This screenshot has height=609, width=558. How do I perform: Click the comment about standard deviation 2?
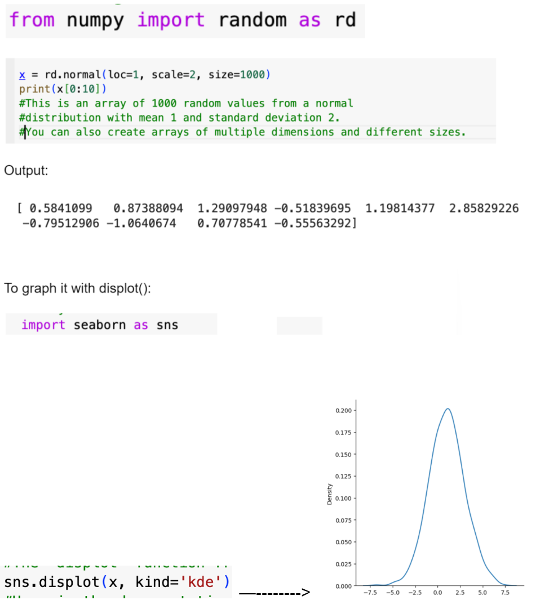[179, 118]
